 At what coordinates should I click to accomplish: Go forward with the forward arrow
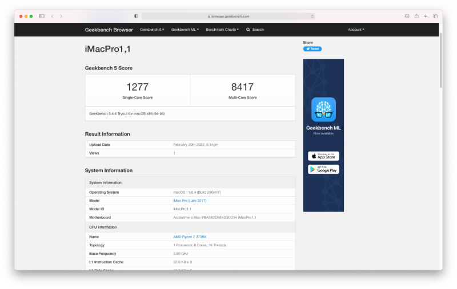pyautogui.click(x=61, y=17)
